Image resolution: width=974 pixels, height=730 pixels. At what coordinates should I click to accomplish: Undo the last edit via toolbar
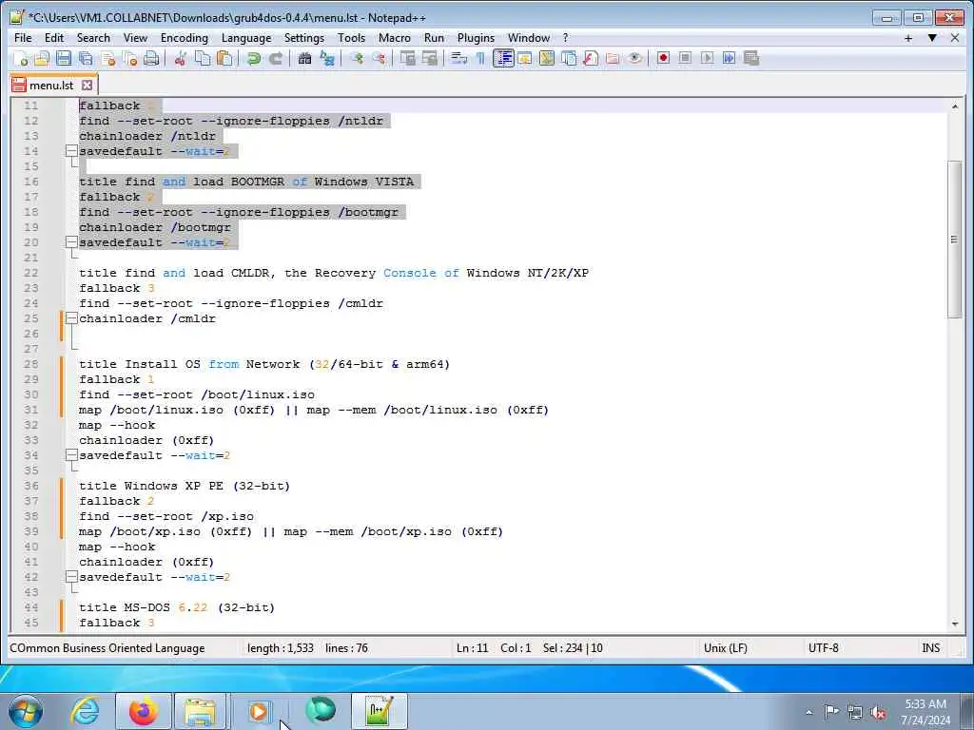pyautogui.click(x=253, y=58)
